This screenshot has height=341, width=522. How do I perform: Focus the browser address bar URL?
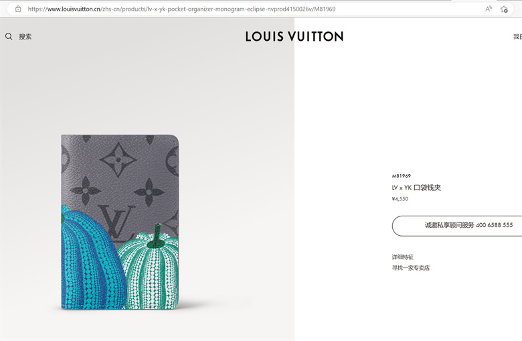tap(181, 9)
